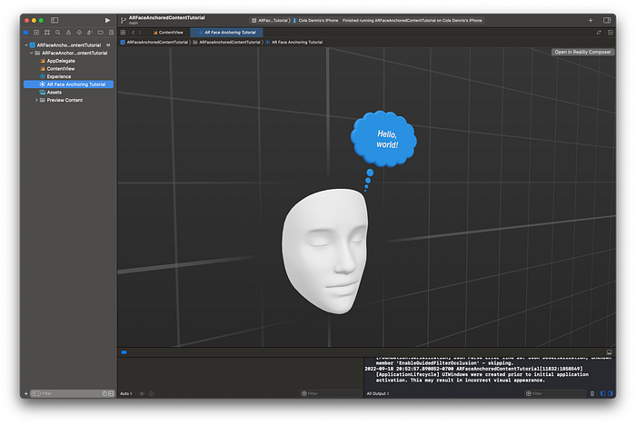Click the Run (play) button

click(108, 19)
